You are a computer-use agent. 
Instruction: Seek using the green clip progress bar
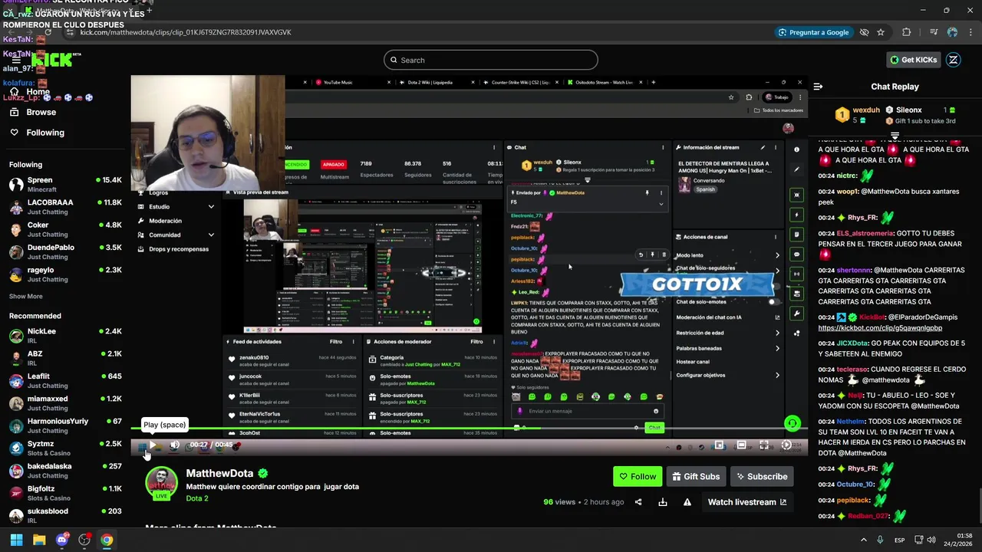[469, 428]
